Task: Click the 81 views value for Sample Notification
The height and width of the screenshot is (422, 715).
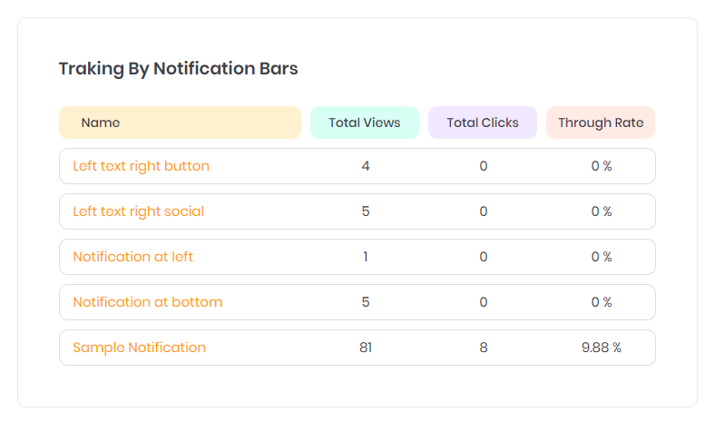Action: pos(366,348)
